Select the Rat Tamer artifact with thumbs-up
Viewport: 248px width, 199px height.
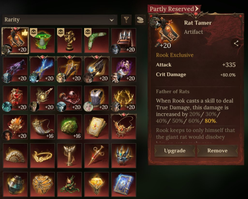(15, 40)
